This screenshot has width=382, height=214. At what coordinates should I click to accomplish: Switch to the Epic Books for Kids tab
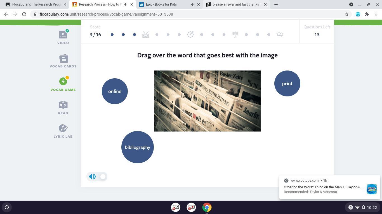pos(165,4)
